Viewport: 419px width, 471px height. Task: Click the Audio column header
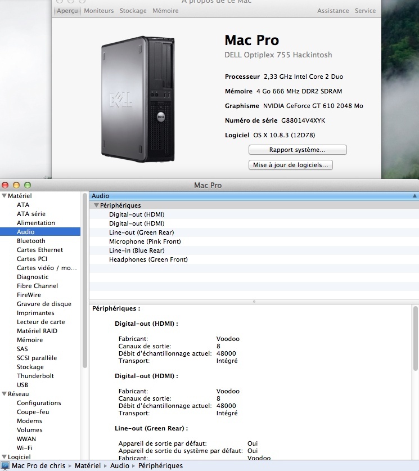pos(254,196)
